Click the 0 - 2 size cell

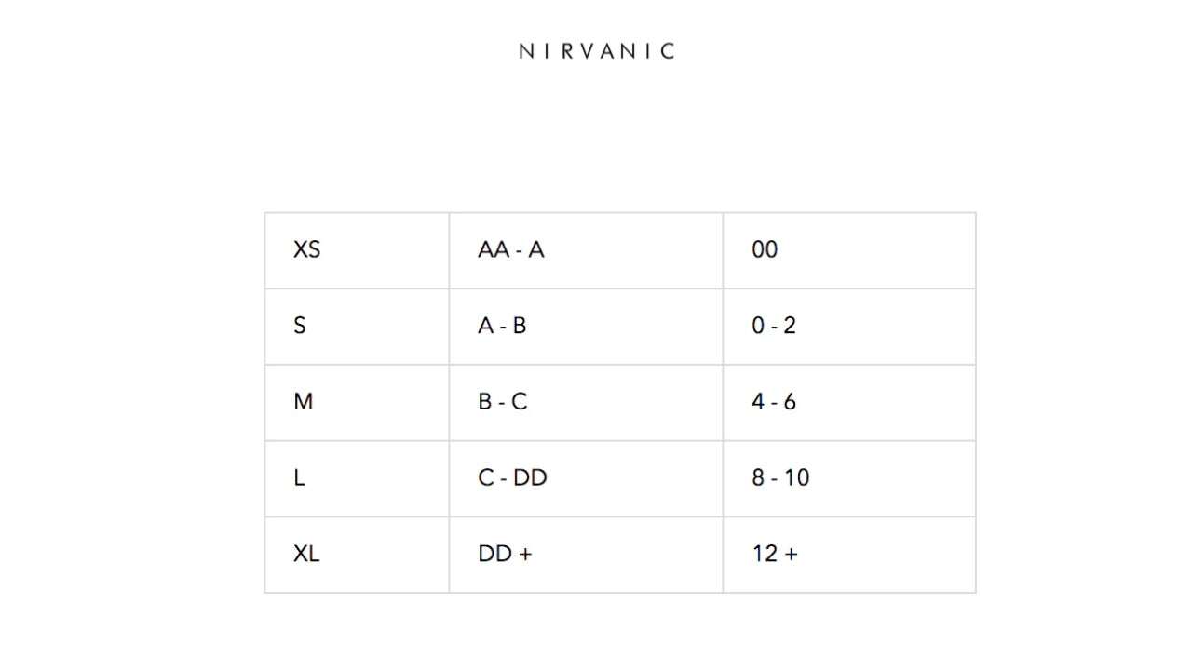coord(774,326)
